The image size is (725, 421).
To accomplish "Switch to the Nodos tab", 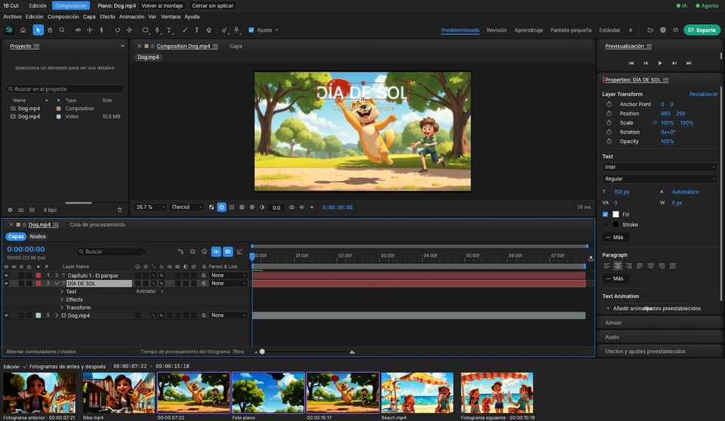I will click(x=38, y=237).
